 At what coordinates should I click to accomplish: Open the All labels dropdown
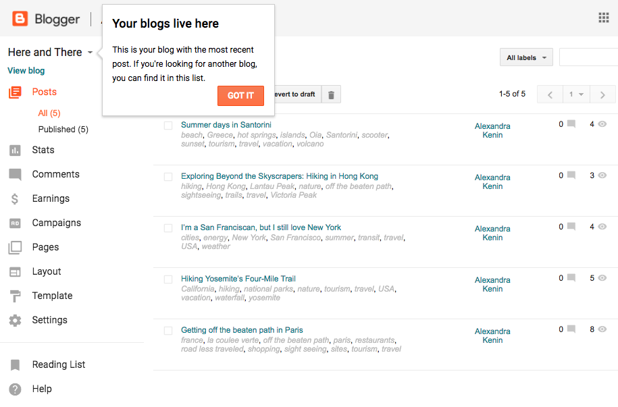tap(526, 58)
